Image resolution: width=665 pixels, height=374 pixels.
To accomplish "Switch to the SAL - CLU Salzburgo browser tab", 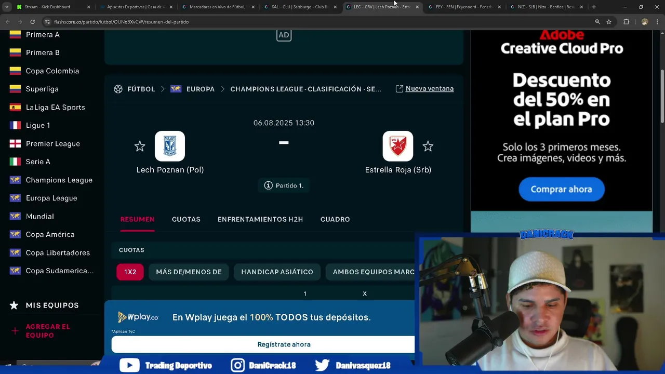I will click(x=300, y=7).
